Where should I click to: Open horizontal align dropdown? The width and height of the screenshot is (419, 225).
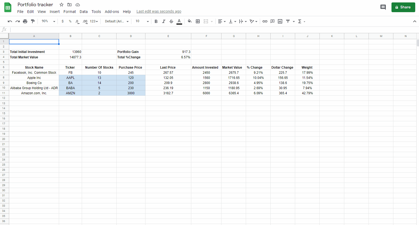pyautogui.click(x=222, y=21)
